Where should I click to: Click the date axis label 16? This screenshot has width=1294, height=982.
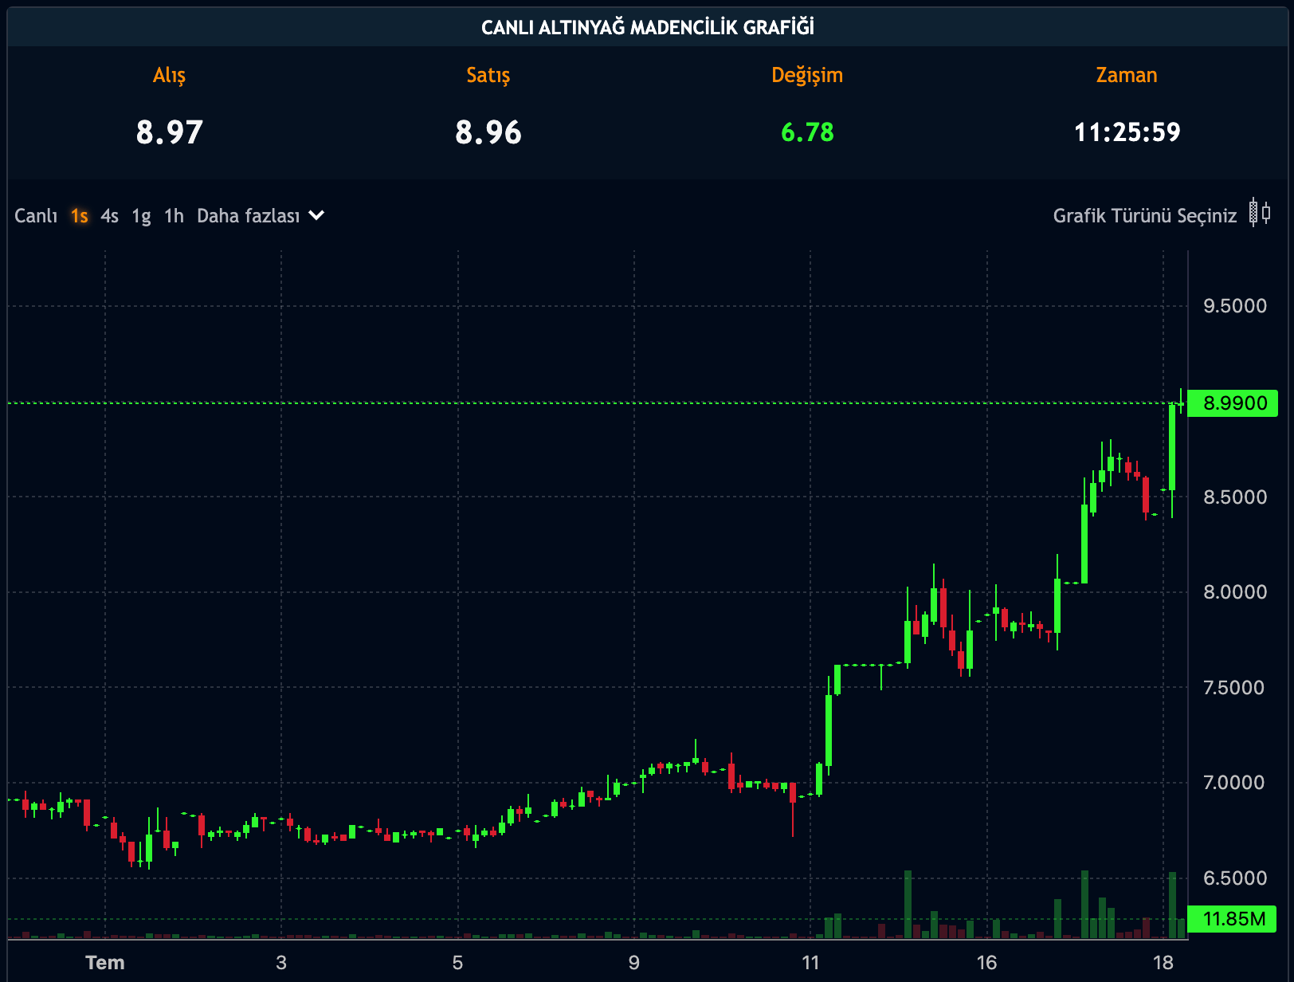tap(987, 963)
